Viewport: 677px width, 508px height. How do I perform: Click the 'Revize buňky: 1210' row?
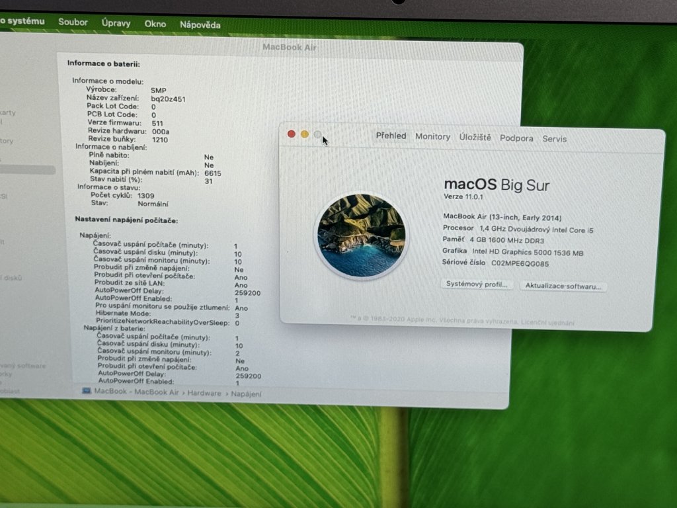pos(128,139)
